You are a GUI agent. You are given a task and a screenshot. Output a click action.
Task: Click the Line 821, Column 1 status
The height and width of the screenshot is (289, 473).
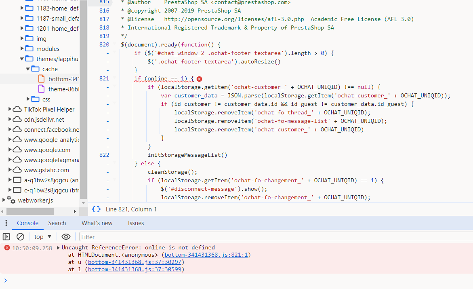click(x=131, y=209)
